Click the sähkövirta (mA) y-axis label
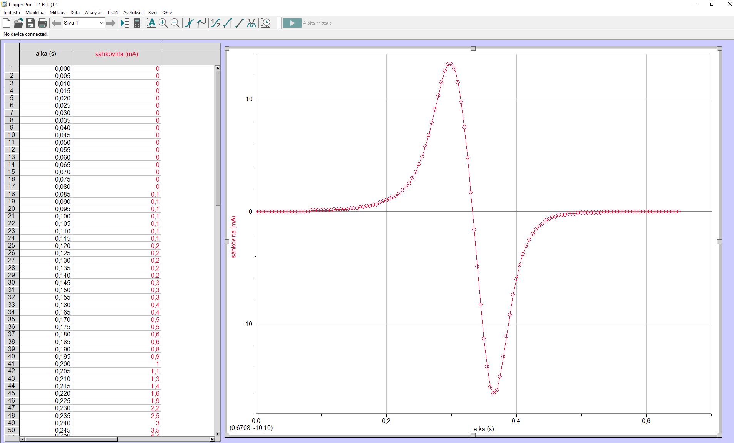Viewport: 734px width, 443px height. tap(234, 236)
